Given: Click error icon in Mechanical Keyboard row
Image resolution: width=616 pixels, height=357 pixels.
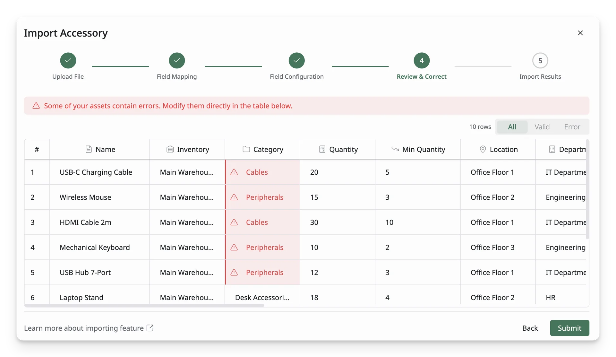Looking at the screenshot, I should [x=234, y=247].
